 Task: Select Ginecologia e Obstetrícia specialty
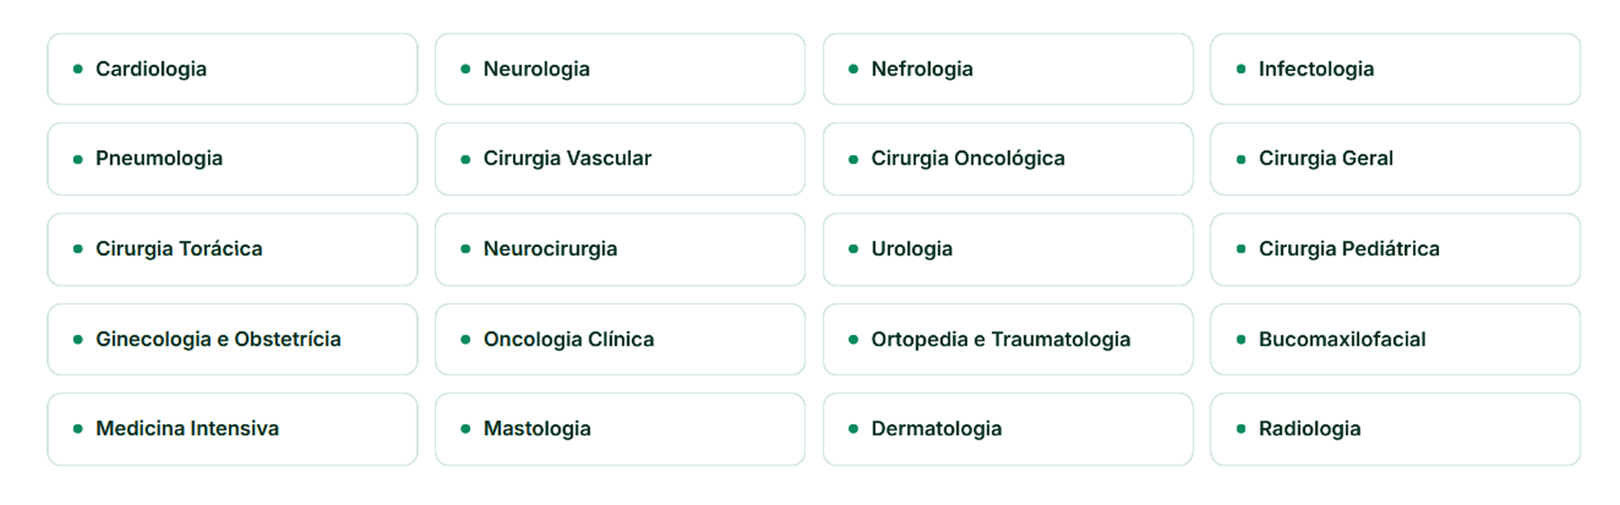(232, 339)
